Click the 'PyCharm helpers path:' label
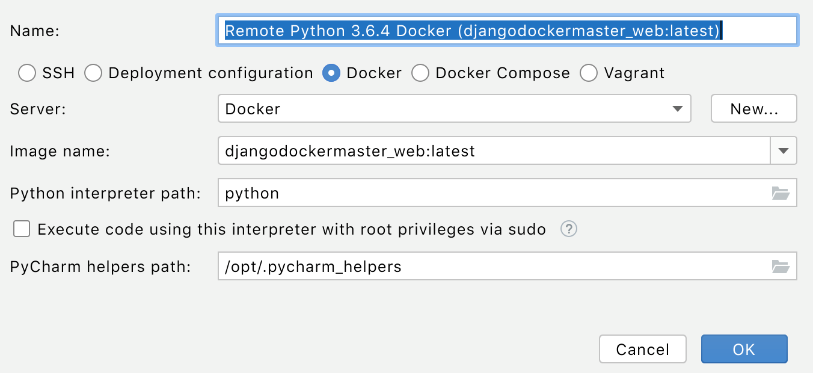The image size is (813, 373). coord(100,267)
